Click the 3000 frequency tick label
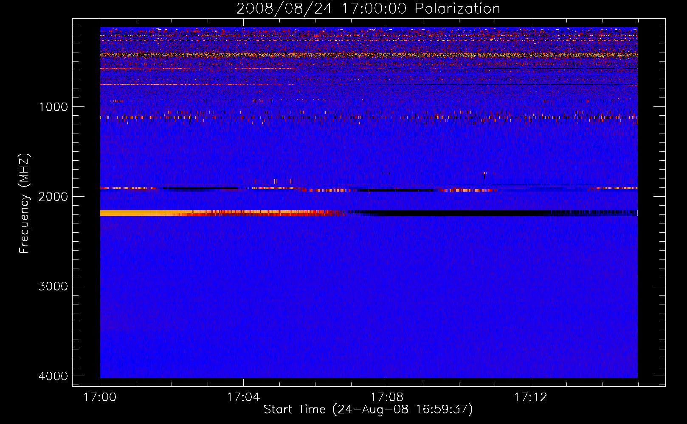This screenshot has height=424, width=687. [x=53, y=286]
